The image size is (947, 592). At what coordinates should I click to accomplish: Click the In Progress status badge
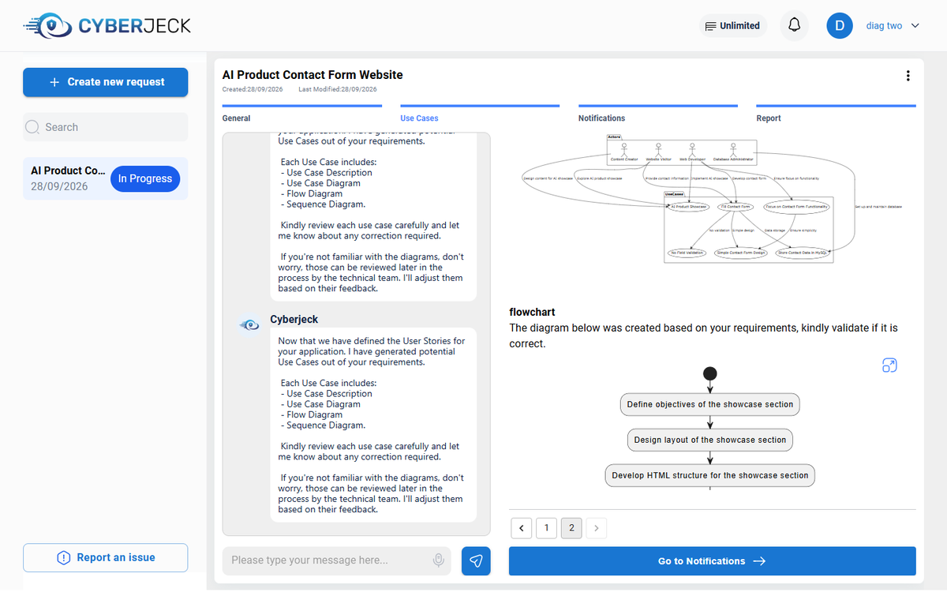click(x=145, y=178)
